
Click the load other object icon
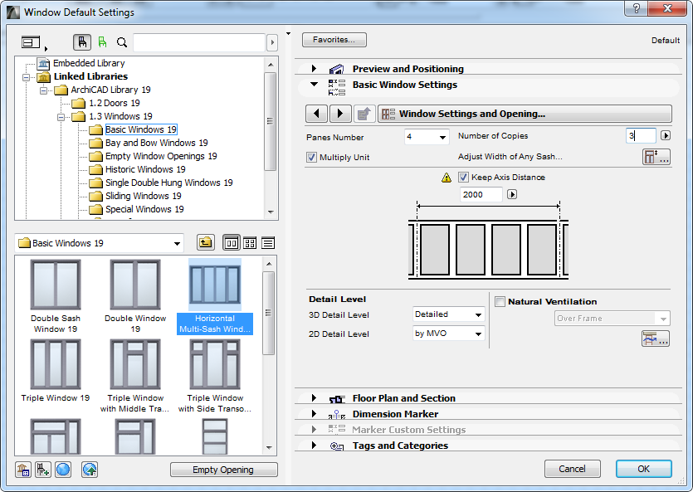point(43,470)
